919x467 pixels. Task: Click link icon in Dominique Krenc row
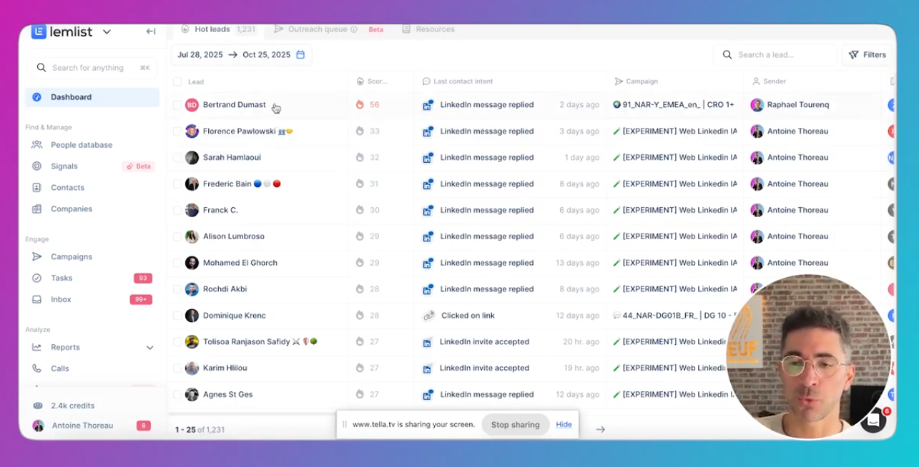[x=428, y=316]
